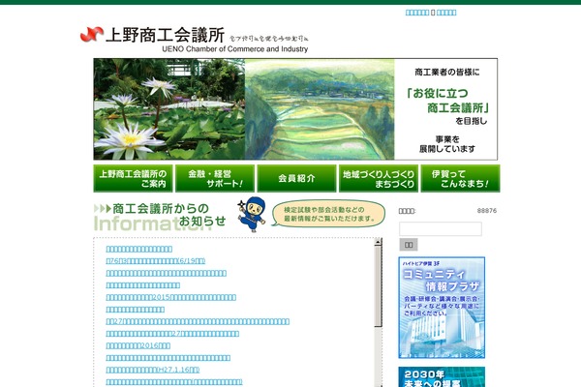Open the news link mentioning 2016

click(138, 346)
